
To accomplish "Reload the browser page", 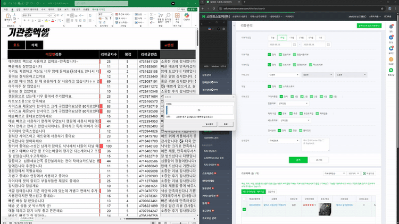I will tap(214, 8).
